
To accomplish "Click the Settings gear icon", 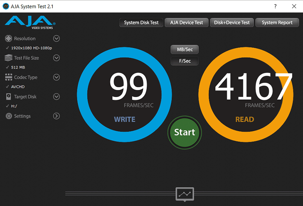I will tap(9, 116).
